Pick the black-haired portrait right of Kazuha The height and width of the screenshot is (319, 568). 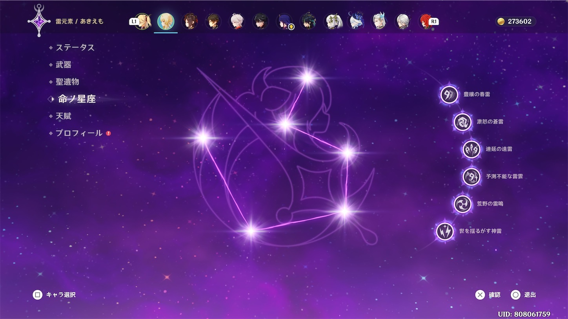coord(260,21)
